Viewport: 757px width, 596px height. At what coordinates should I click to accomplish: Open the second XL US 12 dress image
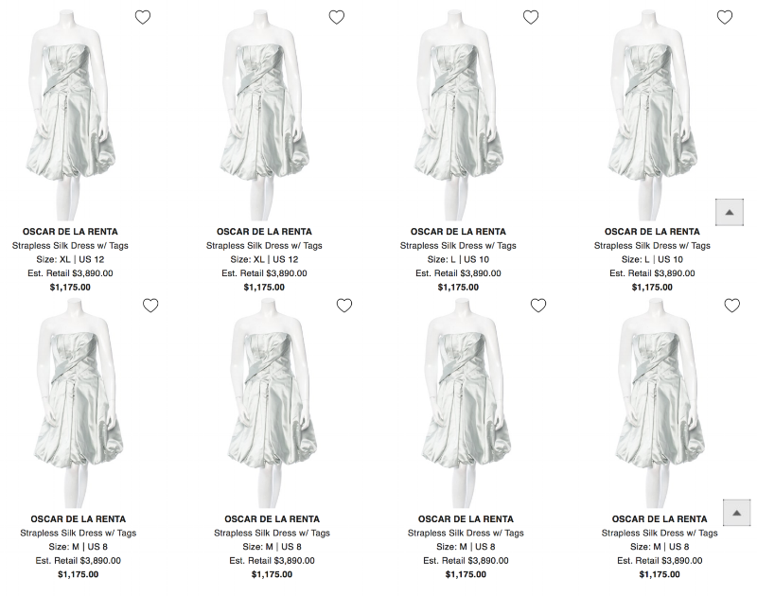264,114
